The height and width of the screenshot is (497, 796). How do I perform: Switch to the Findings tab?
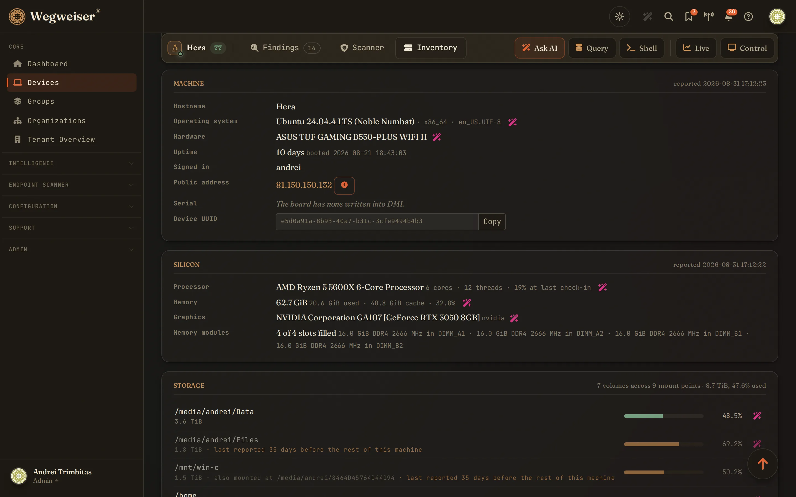coord(285,48)
